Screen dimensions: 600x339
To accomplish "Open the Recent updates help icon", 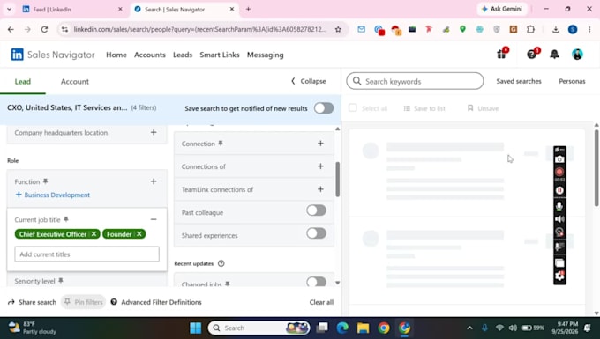I will pyautogui.click(x=221, y=263).
